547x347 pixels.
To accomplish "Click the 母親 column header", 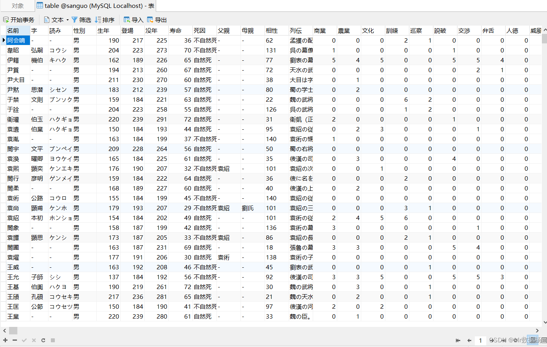I will pyautogui.click(x=253, y=30).
